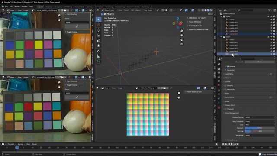Open the Render properties tab icon
Screen dimensions: 277x156
(219, 69)
